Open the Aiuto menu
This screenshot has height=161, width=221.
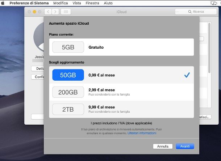108,3
